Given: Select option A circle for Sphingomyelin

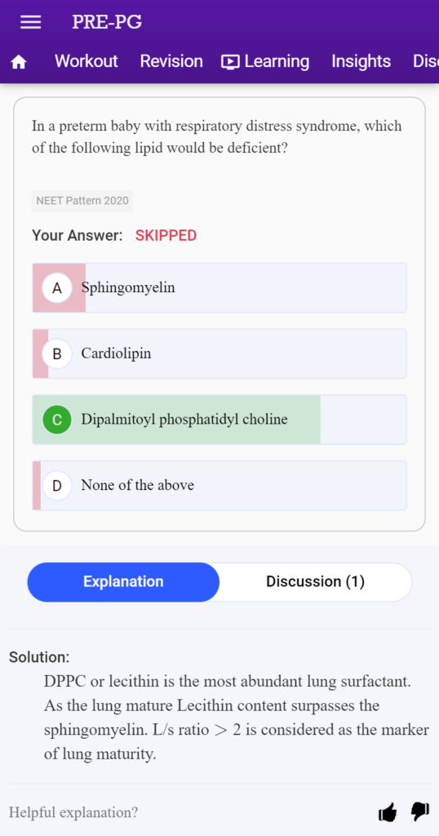Looking at the screenshot, I should pos(57,288).
